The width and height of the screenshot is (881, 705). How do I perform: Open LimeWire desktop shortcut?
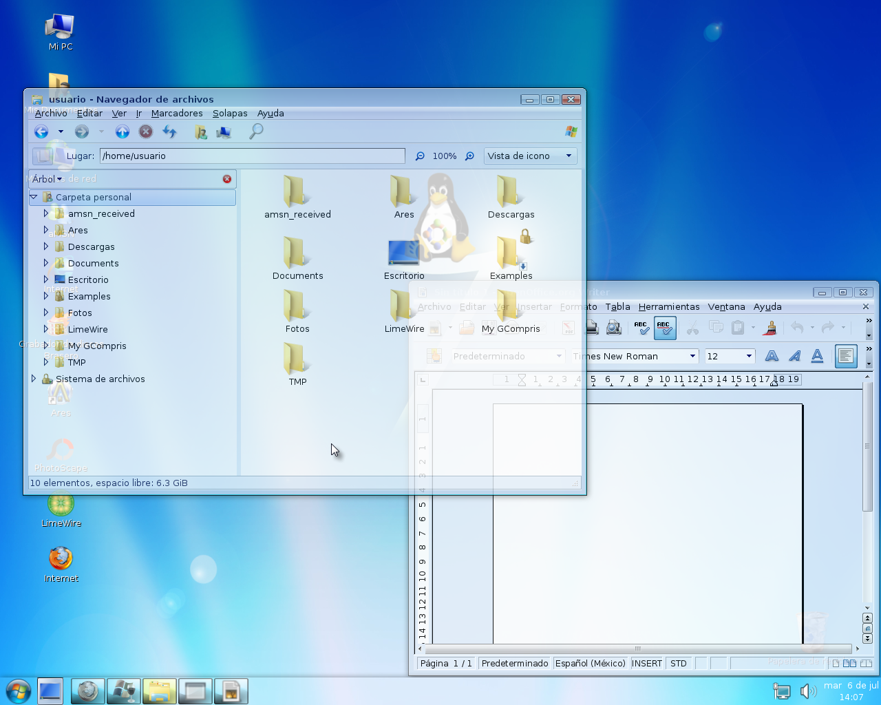click(61, 509)
